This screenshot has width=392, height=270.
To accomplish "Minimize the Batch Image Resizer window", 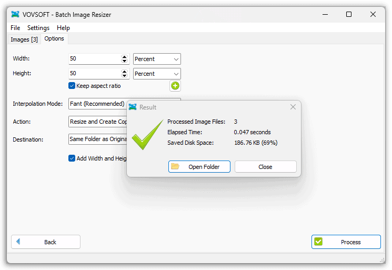I will click(325, 15).
